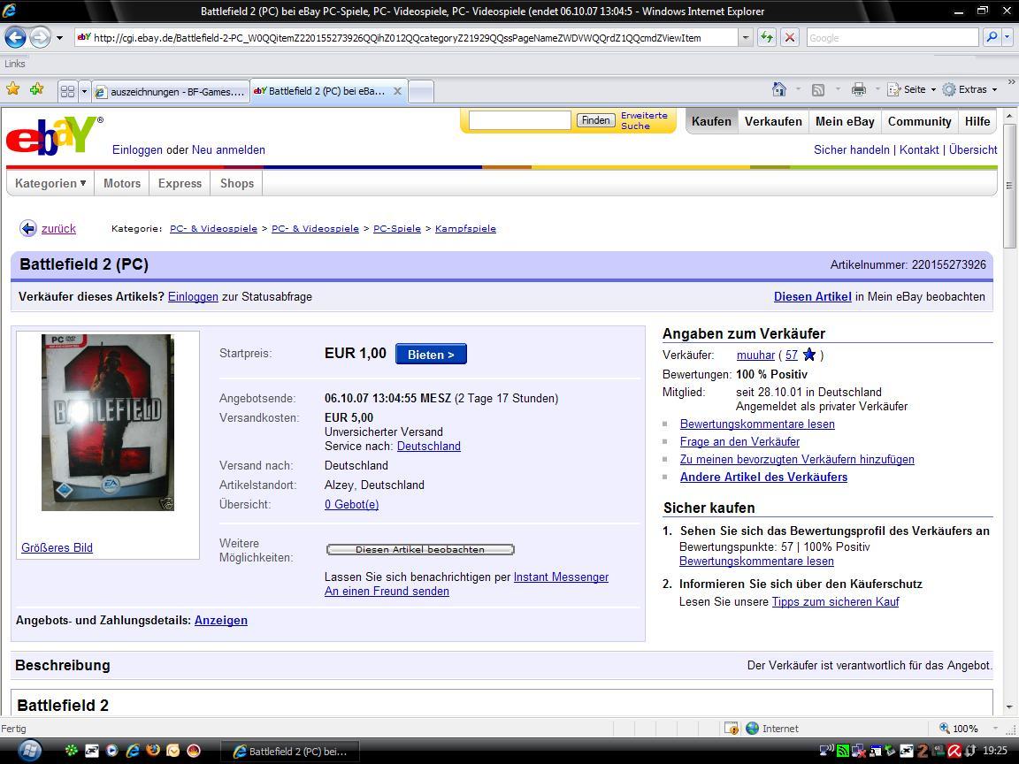Go back with the browser Back arrow
The image size is (1019, 764).
click(x=15, y=38)
